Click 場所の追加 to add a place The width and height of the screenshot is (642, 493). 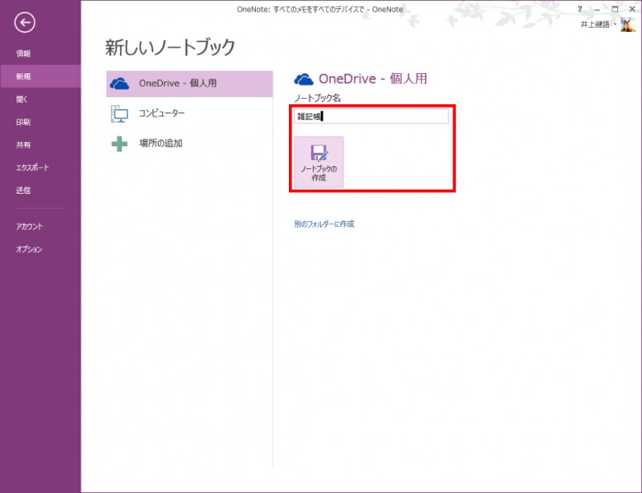(189, 143)
